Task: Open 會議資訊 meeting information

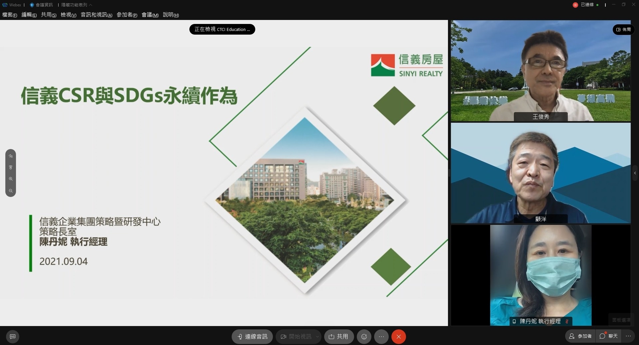Action: [41, 5]
